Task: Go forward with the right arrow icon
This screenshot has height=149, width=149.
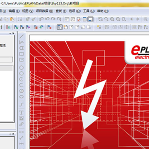Action: pos(137,19)
